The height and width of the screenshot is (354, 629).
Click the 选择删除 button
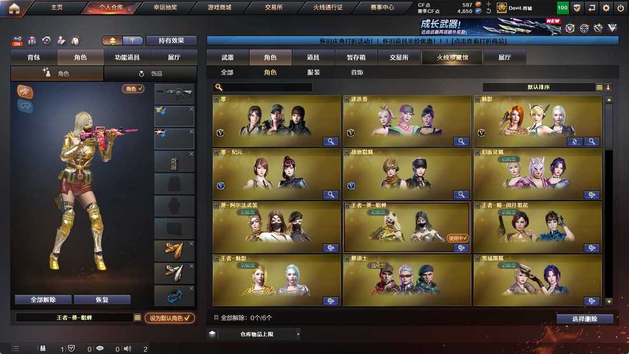pyautogui.click(x=585, y=318)
